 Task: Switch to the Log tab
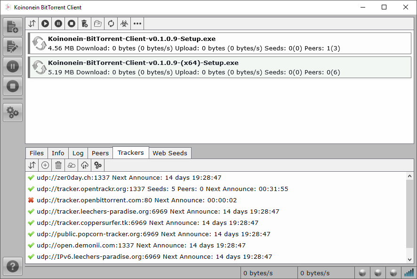pyautogui.click(x=78, y=153)
